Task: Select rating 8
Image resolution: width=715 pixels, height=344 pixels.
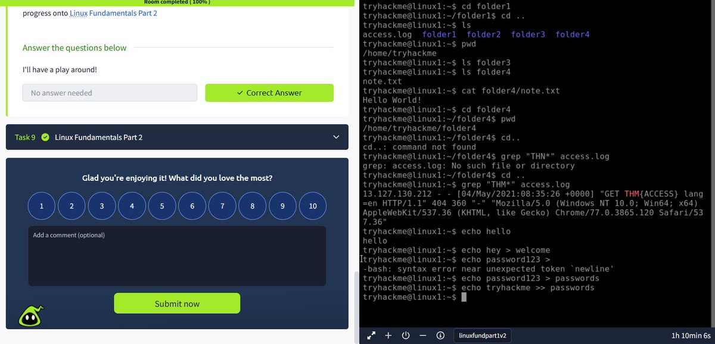Action: click(253, 206)
